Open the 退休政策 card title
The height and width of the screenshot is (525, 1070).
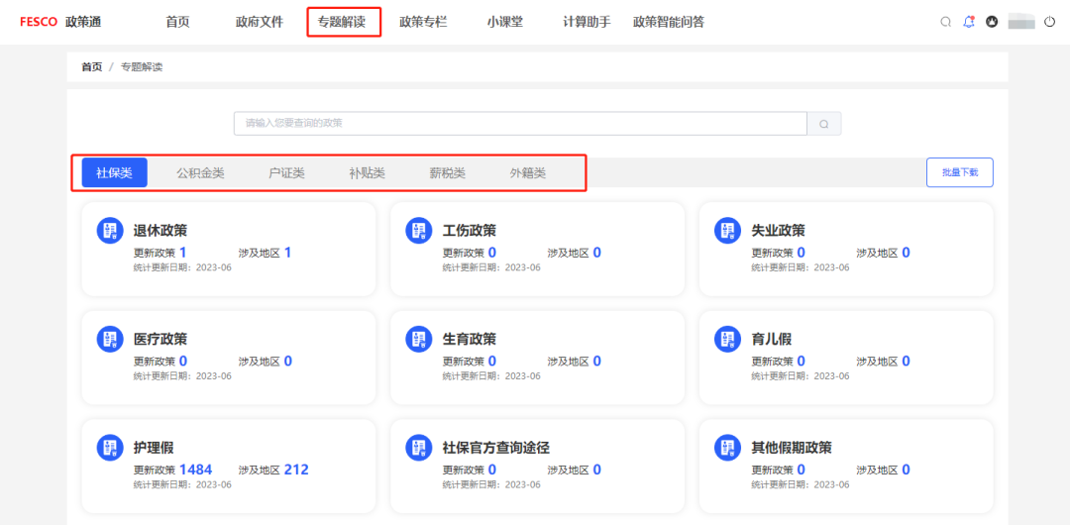(160, 231)
